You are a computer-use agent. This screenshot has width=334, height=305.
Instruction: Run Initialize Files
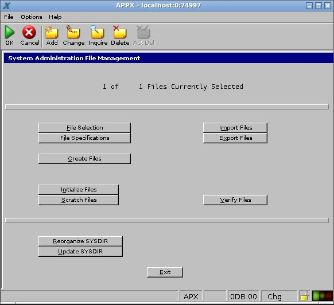pos(79,189)
